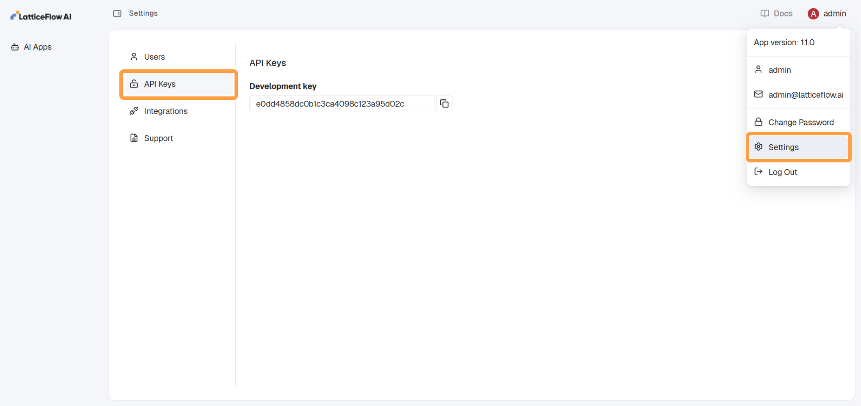Click the Log Out exit icon
Image resolution: width=861 pixels, height=406 pixels.
758,172
